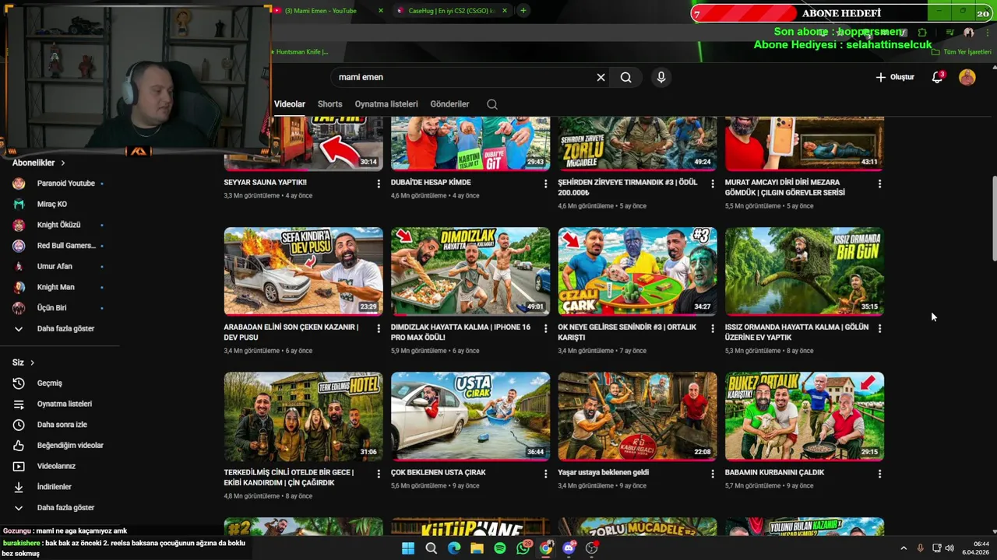997x560 pixels.
Task: Open ÇOK BEKLENEN USTA ÇIRAK thumbnail
Action: pos(470,416)
